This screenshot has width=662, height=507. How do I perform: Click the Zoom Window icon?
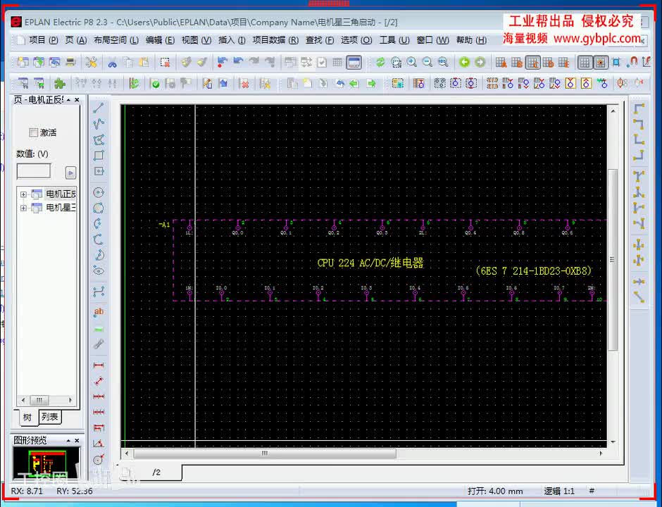(396, 63)
